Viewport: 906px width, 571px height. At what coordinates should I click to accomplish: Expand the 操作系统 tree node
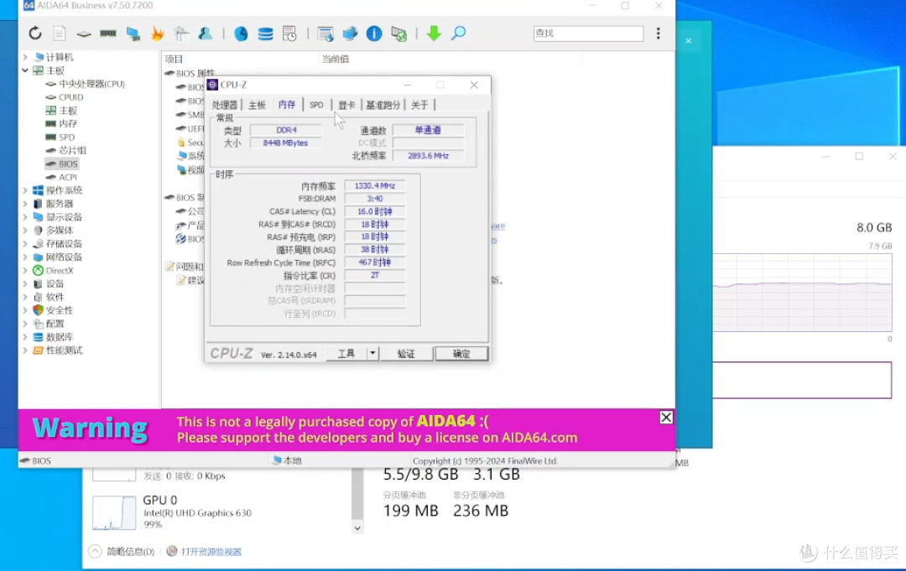tap(25, 190)
